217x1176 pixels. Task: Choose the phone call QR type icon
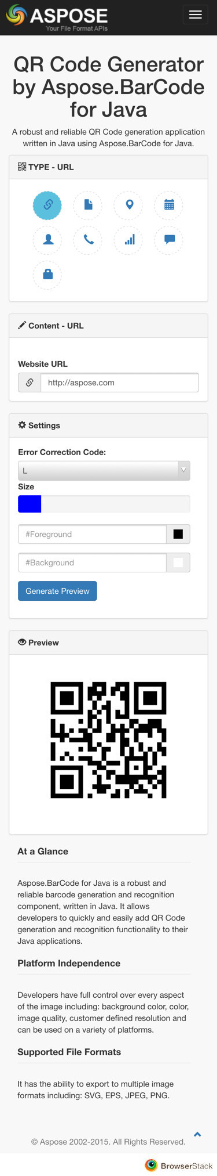[x=88, y=240]
